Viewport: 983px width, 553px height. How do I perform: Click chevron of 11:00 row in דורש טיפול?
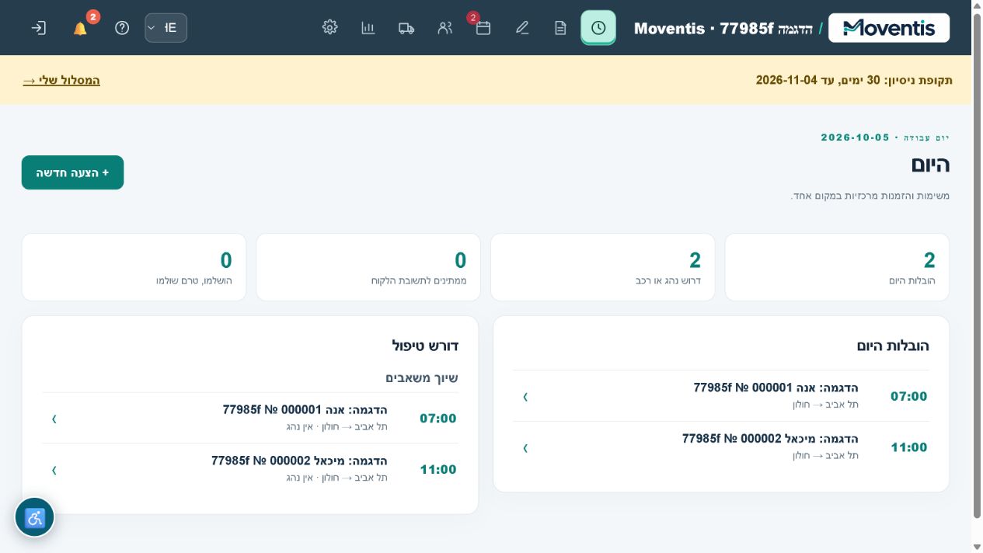(x=54, y=470)
